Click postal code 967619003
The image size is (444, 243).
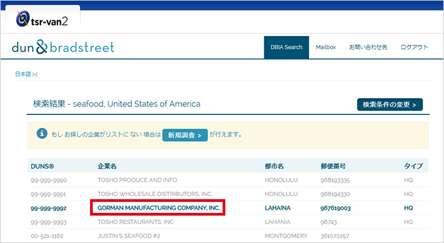point(336,208)
